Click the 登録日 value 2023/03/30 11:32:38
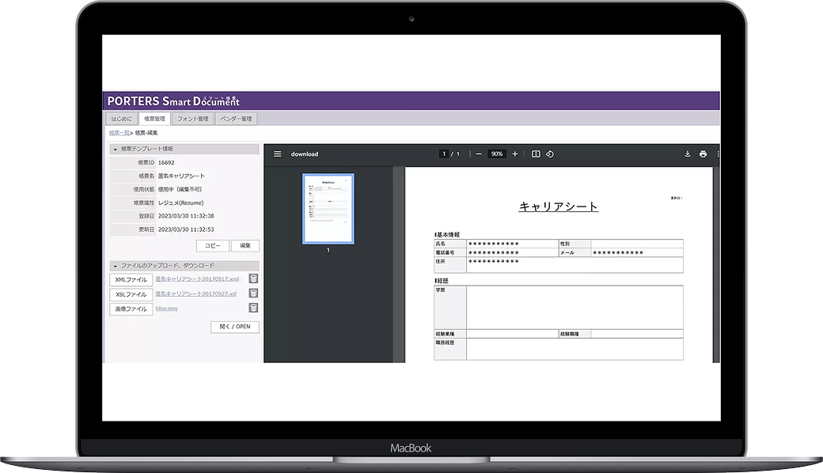The image size is (823, 473). pos(186,216)
